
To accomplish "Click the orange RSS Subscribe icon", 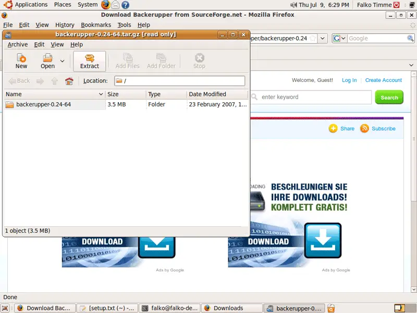I will point(364,128).
